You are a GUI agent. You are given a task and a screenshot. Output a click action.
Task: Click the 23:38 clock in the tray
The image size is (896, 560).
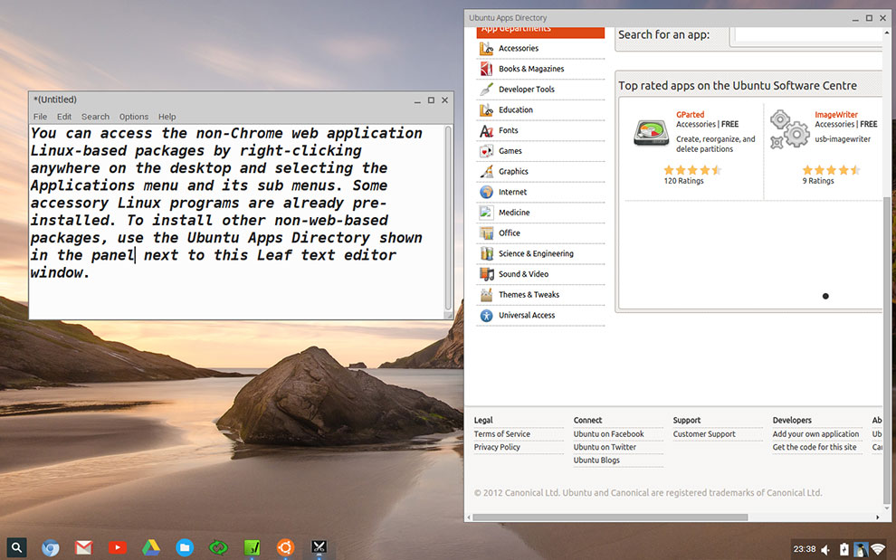pyautogui.click(x=804, y=549)
